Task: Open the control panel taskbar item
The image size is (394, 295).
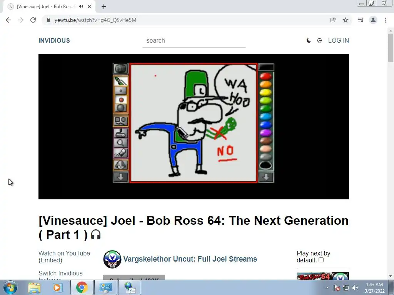Action: pos(105,287)
